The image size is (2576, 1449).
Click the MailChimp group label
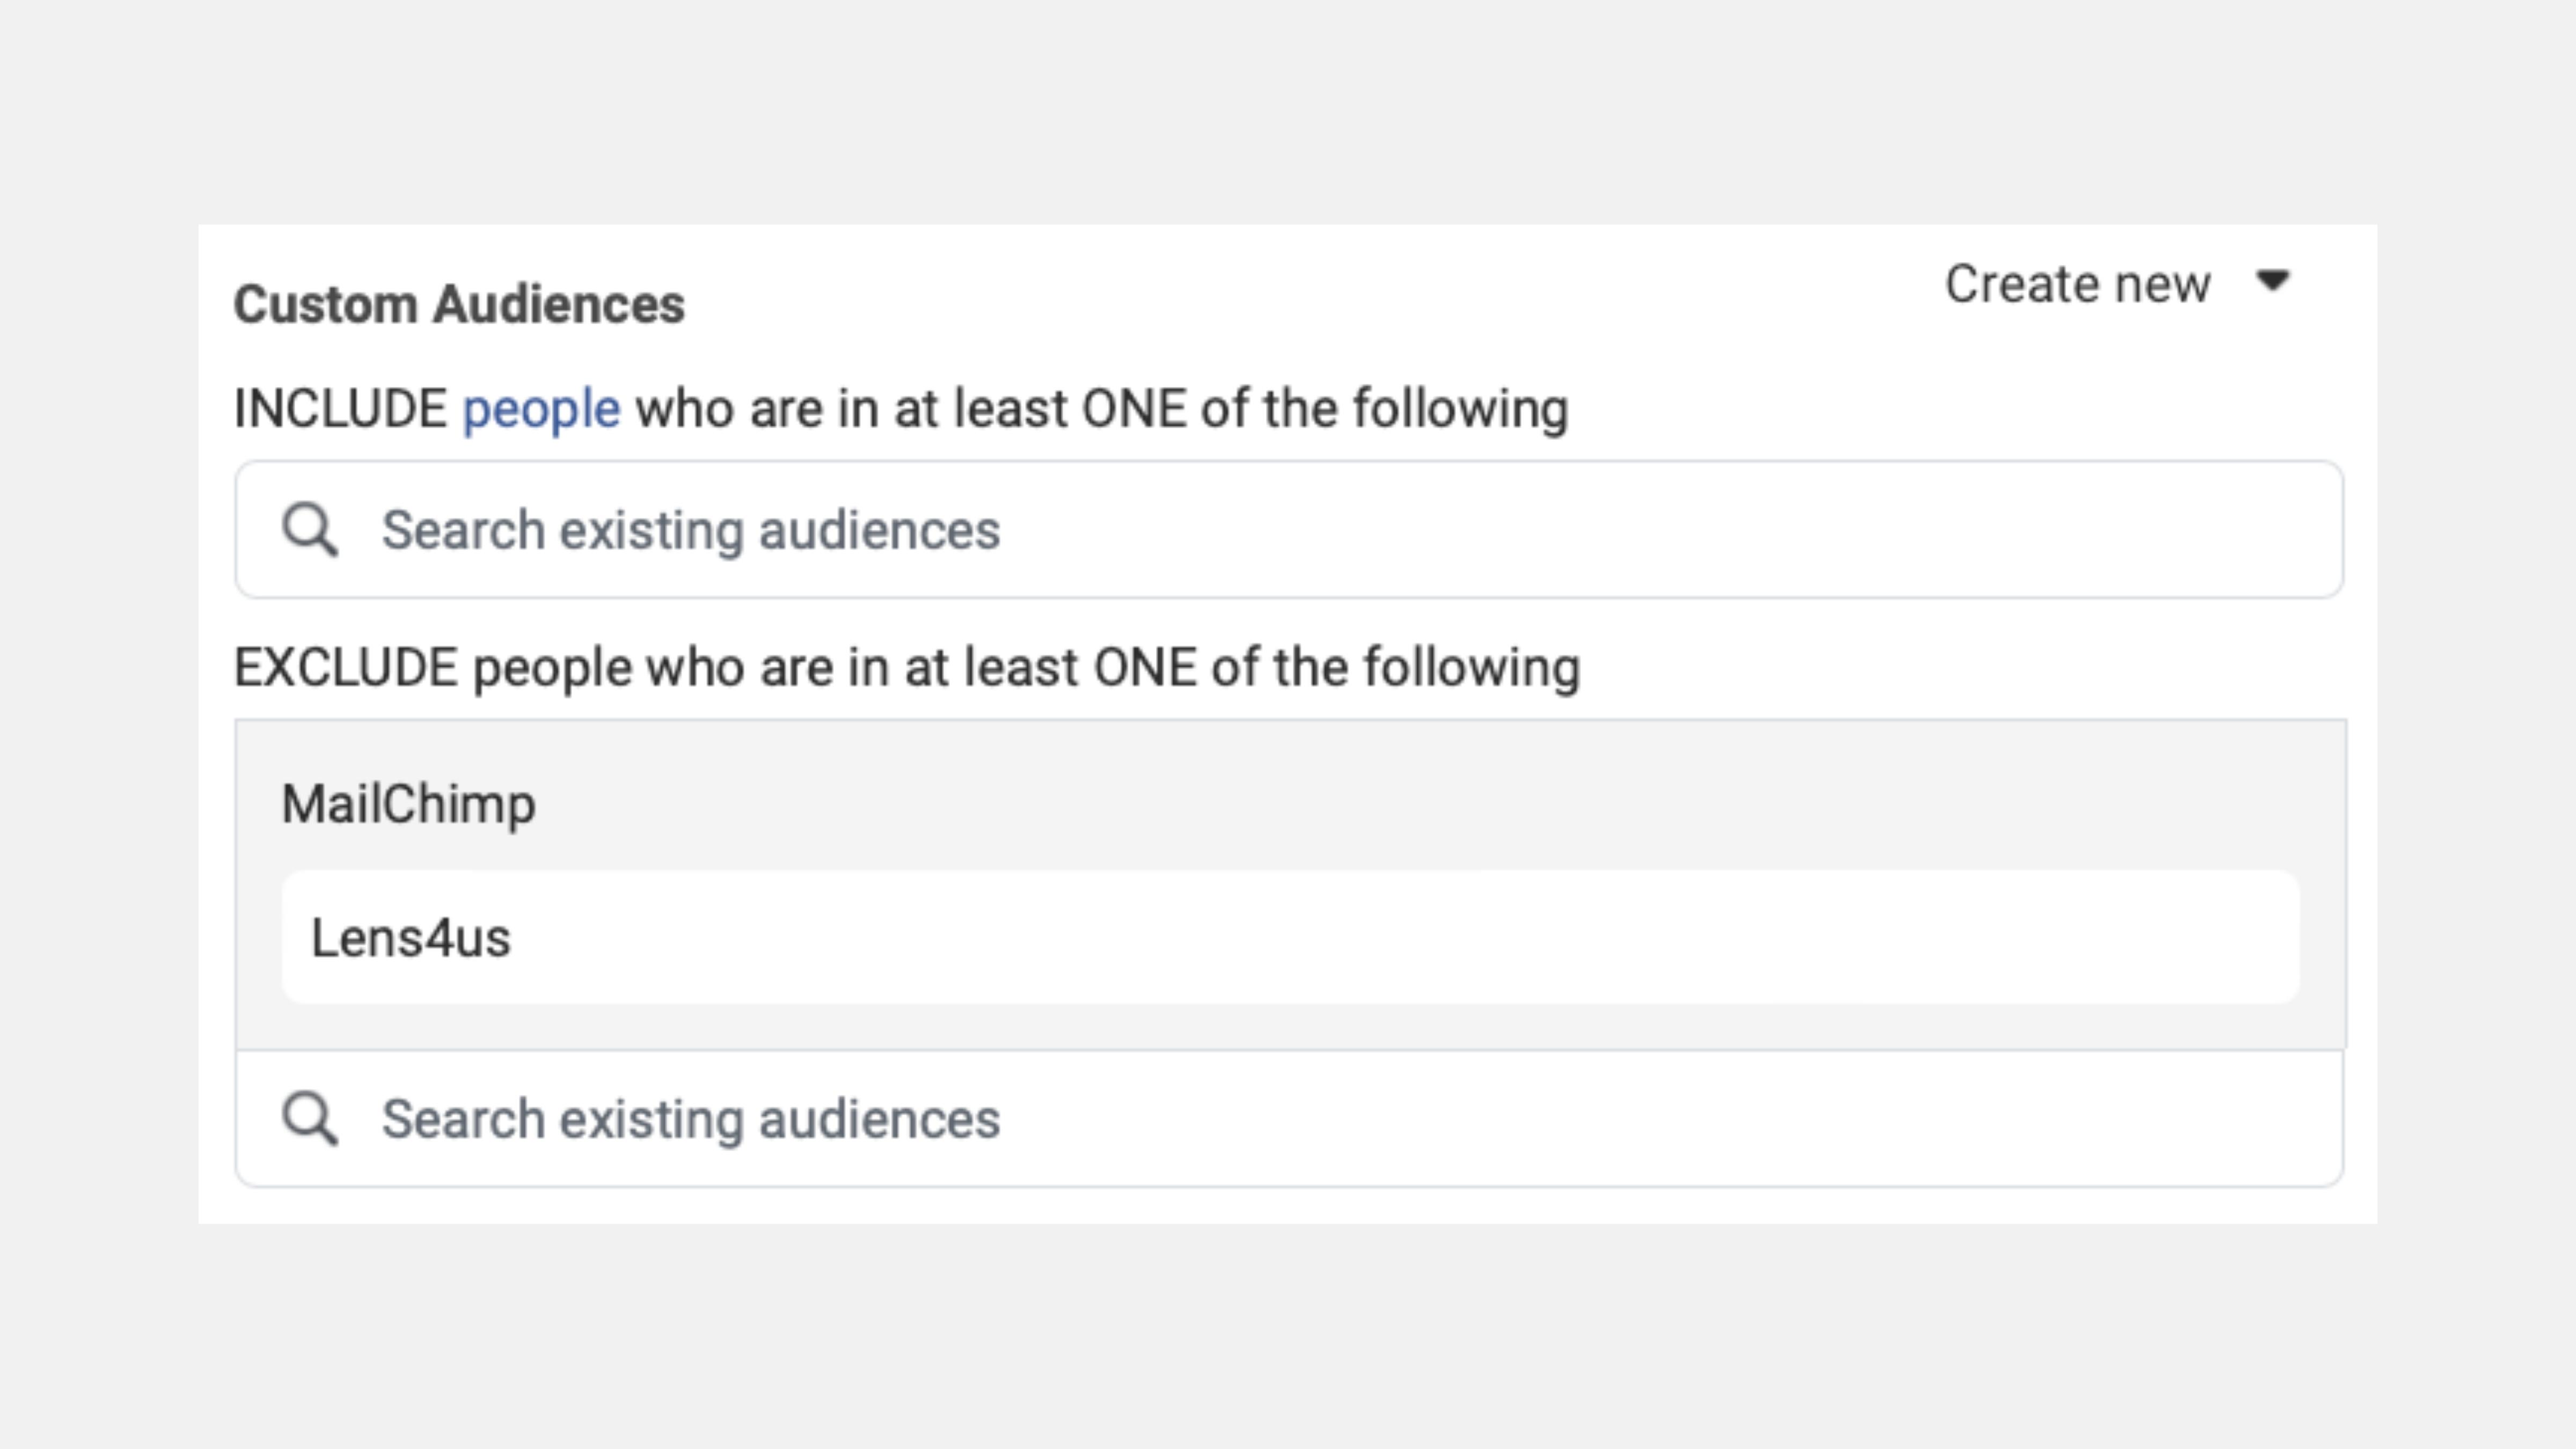[x=408, y=804]
